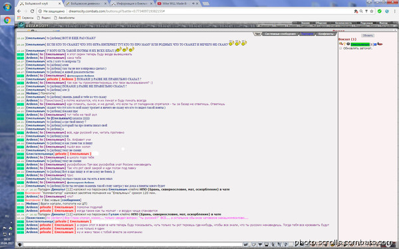
Task: Open the "Общение" top menu
Action: [321, 23]
